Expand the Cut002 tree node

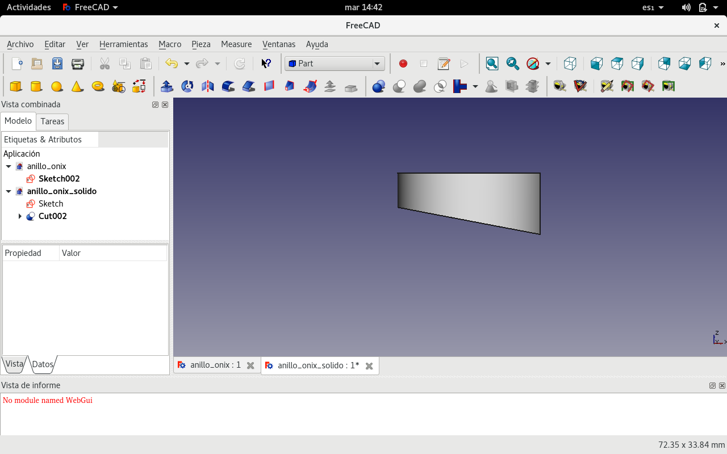(20, 216)
